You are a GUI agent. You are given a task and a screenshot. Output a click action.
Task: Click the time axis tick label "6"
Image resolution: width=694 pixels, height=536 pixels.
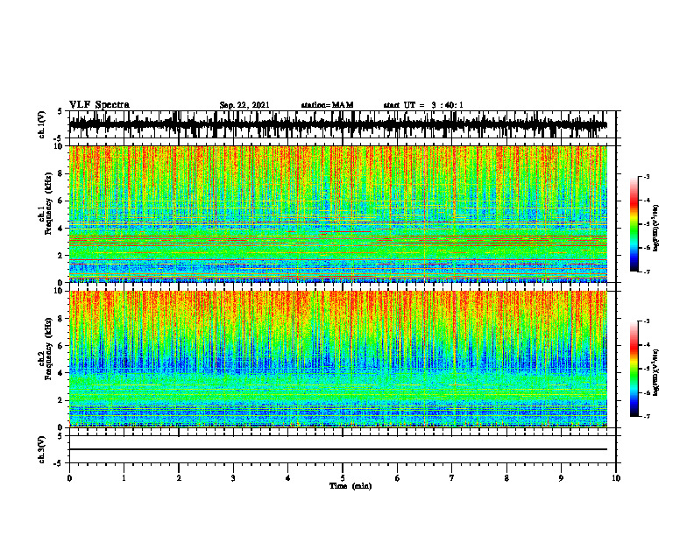[x=397, y=478]
